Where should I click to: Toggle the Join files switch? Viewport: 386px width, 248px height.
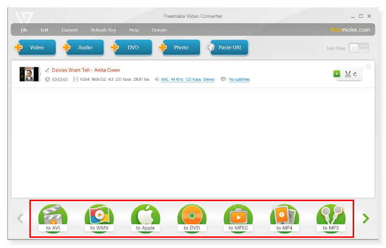(x=358, y=48)
